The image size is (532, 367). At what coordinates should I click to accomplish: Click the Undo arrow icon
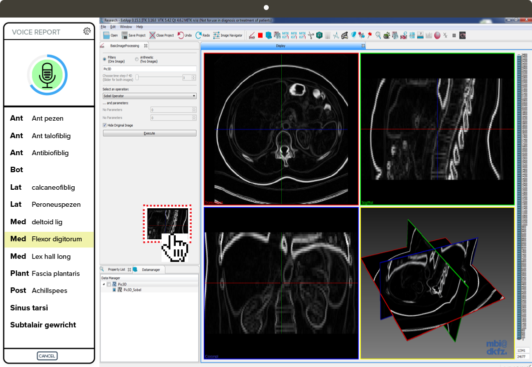(x=181, y=35)
